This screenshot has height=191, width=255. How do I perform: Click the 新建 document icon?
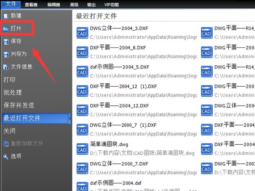click(6, 16)
